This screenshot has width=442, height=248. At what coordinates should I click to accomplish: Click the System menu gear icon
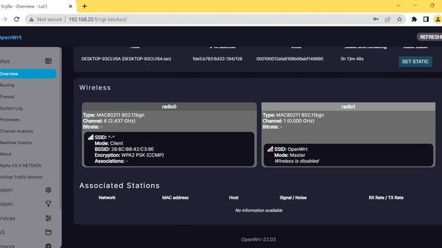point(48,190)
